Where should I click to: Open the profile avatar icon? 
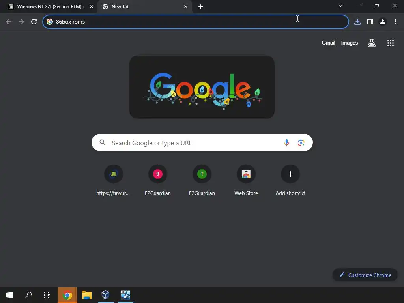(383, 22)
